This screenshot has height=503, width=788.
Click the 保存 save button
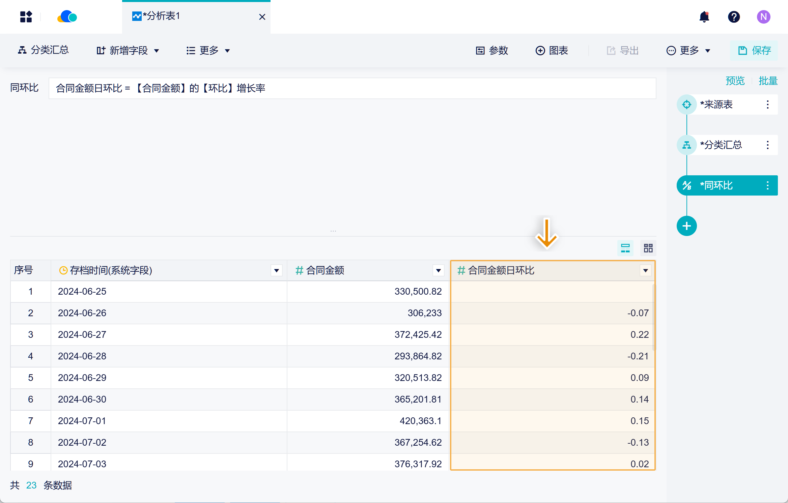(x=754, y=51)
